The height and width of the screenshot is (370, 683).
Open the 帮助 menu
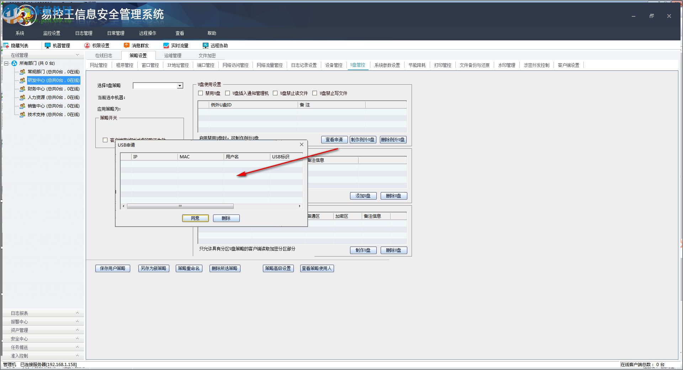[212, 33]
